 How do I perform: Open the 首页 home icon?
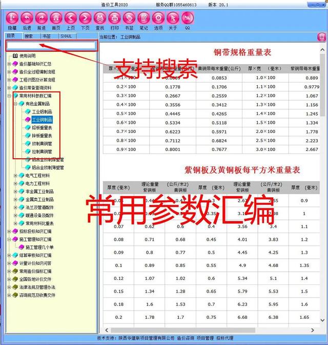click(x=56, y=18)
